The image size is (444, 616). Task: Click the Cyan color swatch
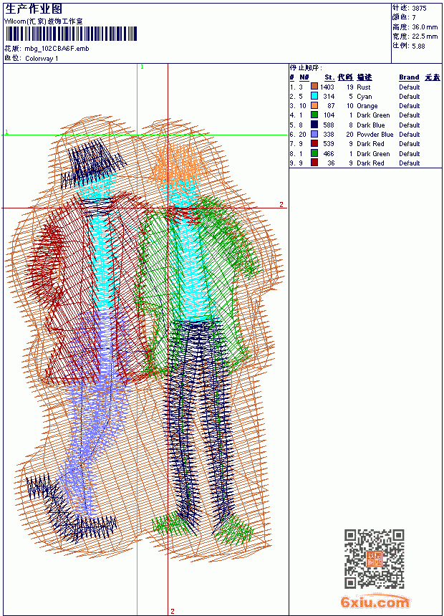[314, 96]
